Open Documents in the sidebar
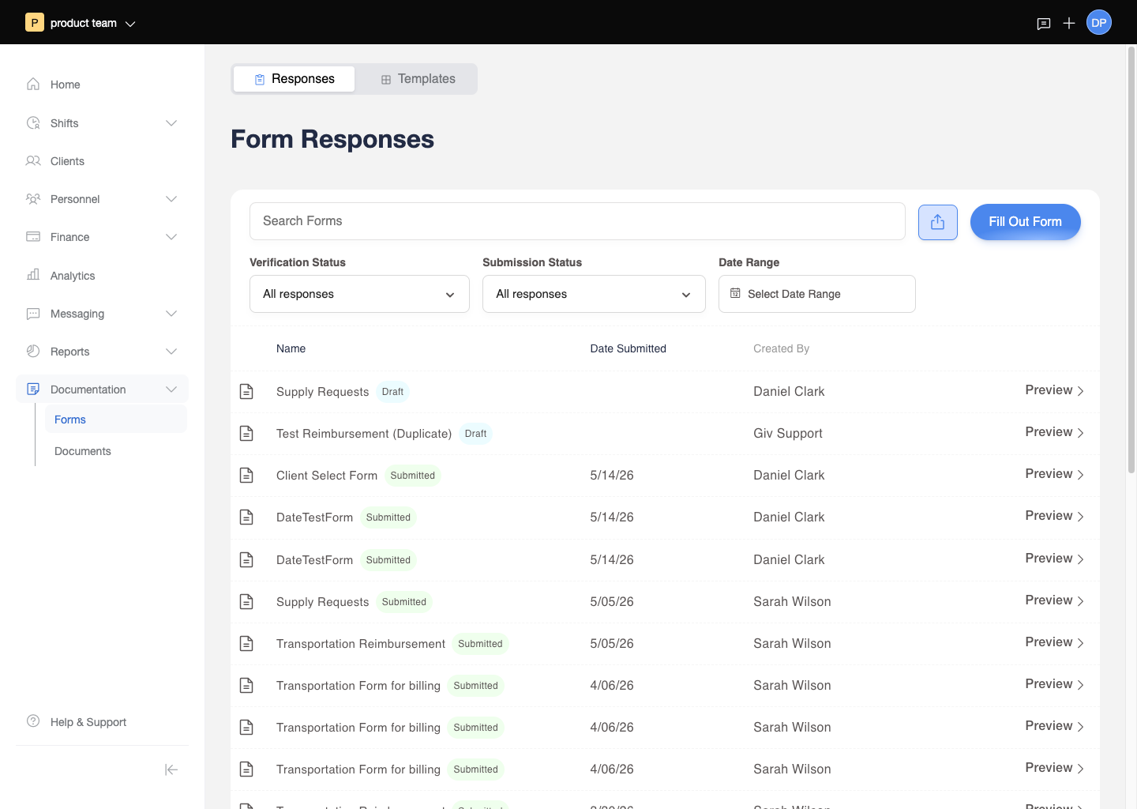The height and width of the screenshot is (809, 1137). tap(115, 451)
